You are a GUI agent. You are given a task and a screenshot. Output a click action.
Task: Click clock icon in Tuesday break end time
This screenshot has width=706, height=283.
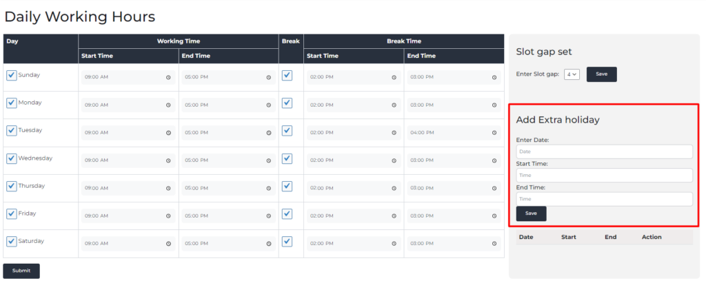[494, 133]
